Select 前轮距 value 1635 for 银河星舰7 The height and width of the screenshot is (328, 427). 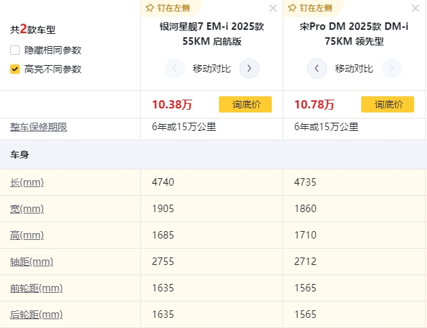[163, 288]
